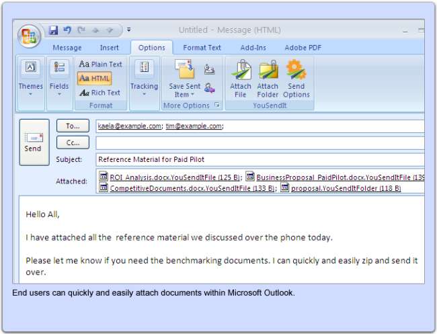This screenshot has height=334, width=437.
Task: Set format to HTML
Action: coord(94,79)
